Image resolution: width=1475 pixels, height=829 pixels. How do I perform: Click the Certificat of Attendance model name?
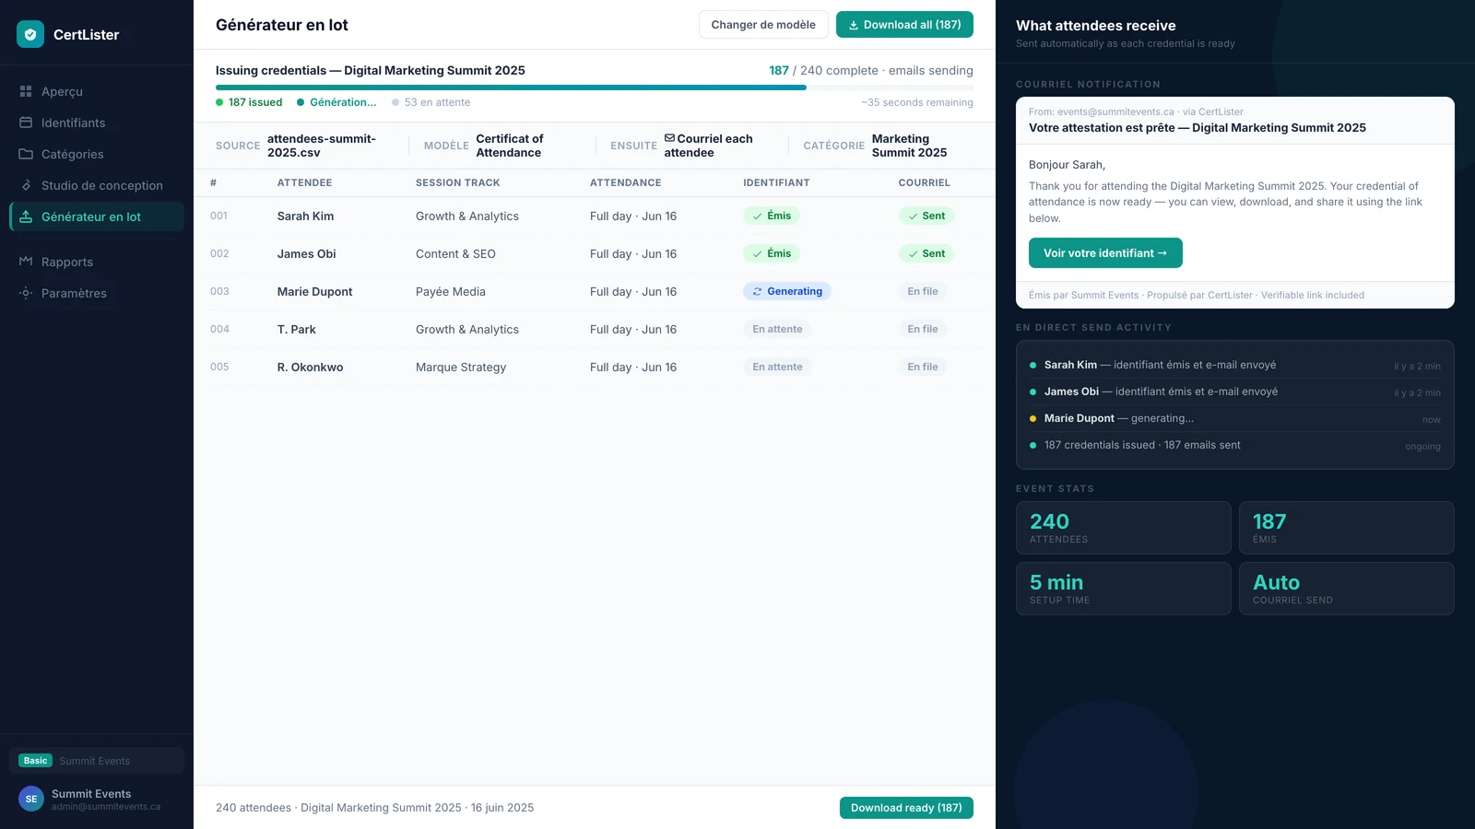[x=510, y=146]
